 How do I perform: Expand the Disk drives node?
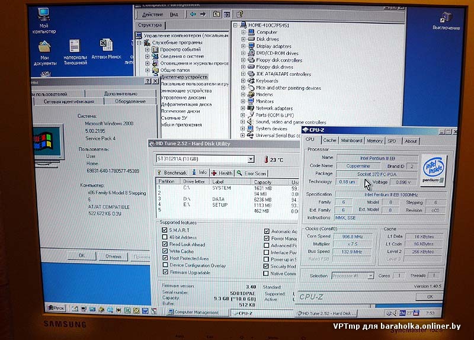pos(244,39)
